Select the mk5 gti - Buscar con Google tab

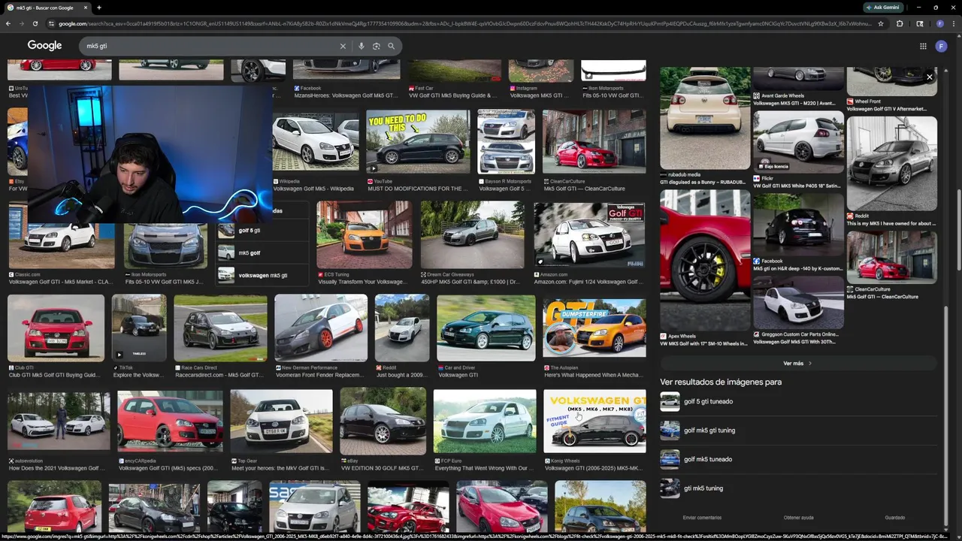(x=45, y=8)
